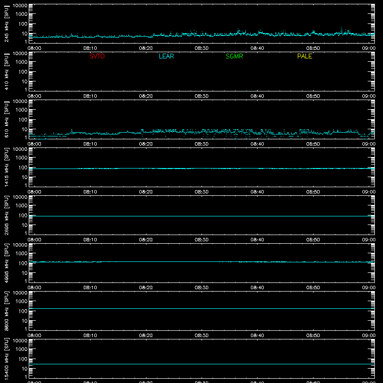Click 08:00 under the 245 MHz panel
This screenshot has height=383, width=383.
point(34,48)
